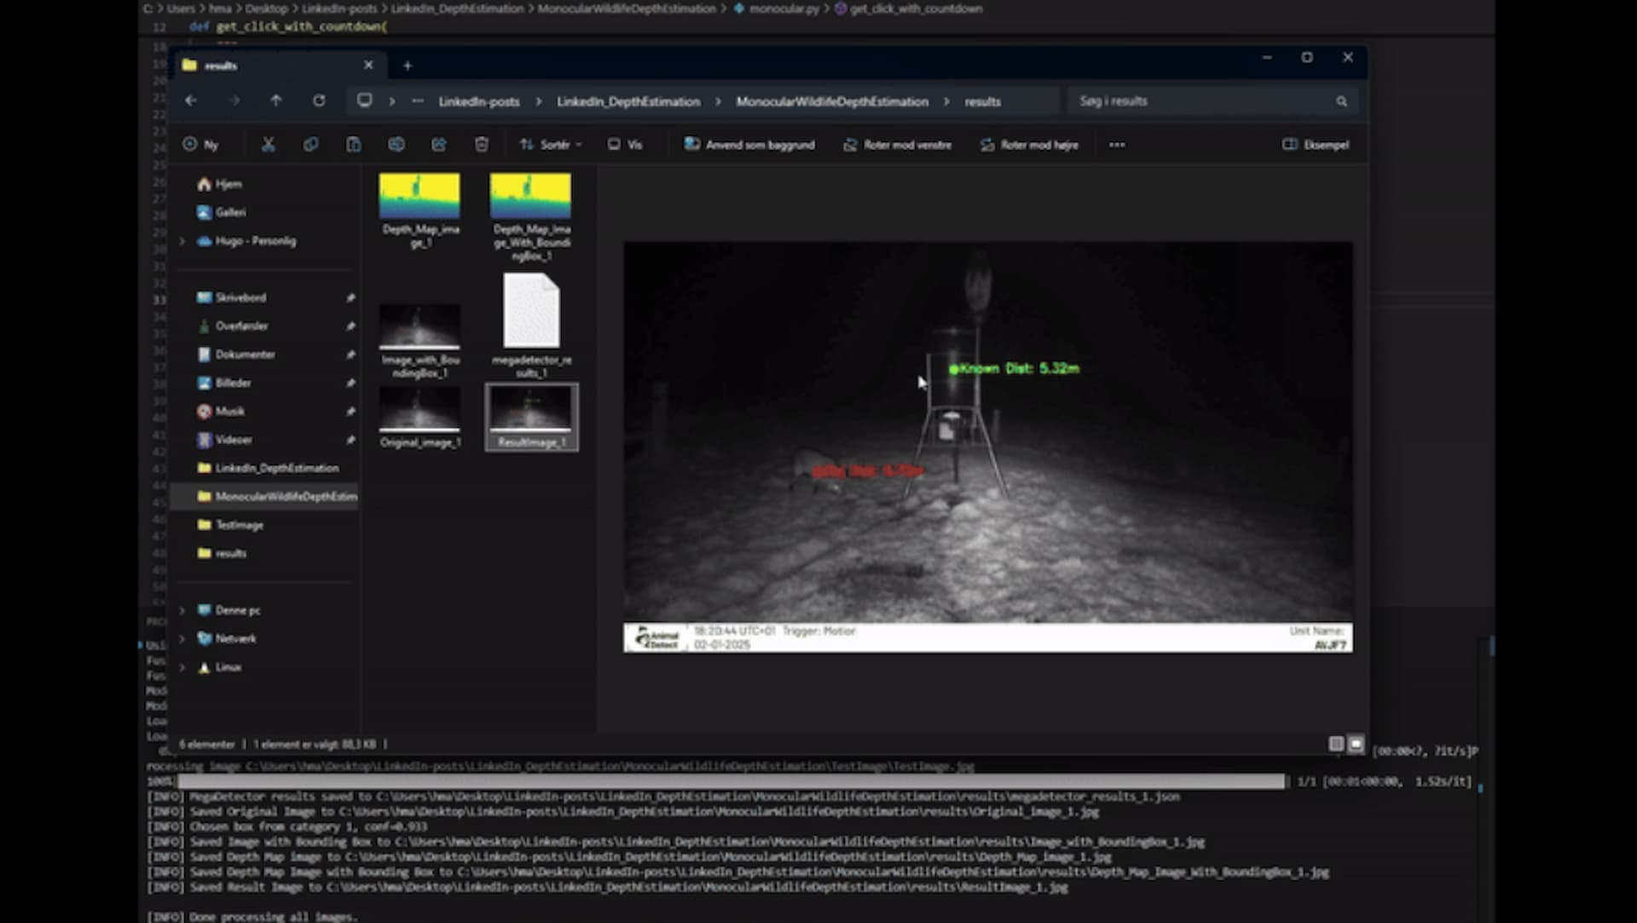Expand the Netværk tree node
The image size is (1637, 923).
[182, 638]
